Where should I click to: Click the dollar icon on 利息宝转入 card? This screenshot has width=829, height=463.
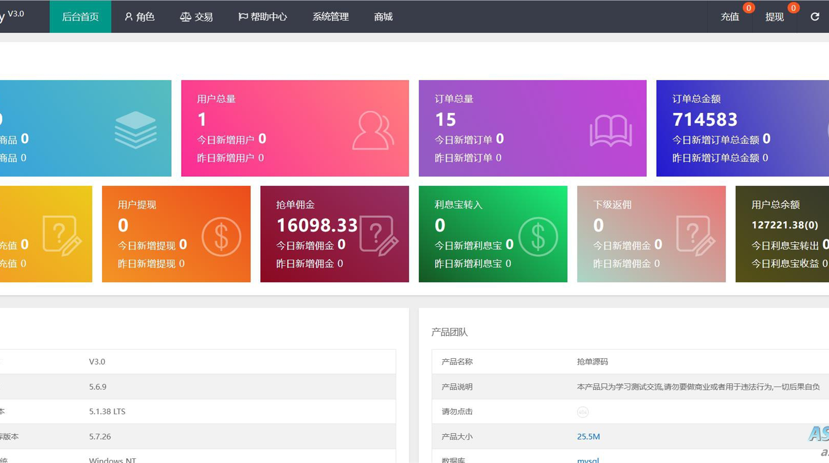(538, 237)
